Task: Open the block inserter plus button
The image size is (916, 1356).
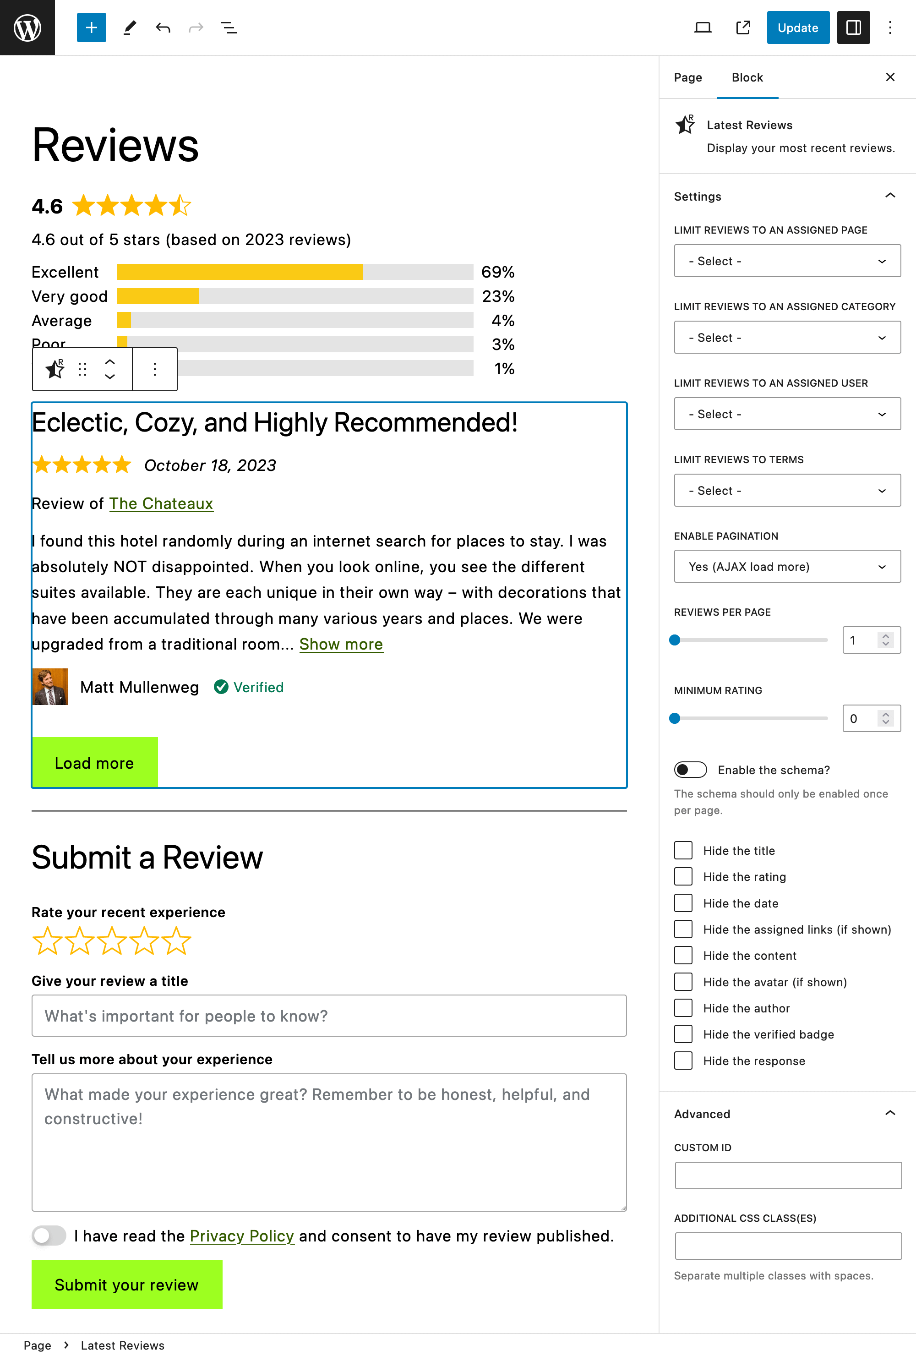Action: point(92,27)
